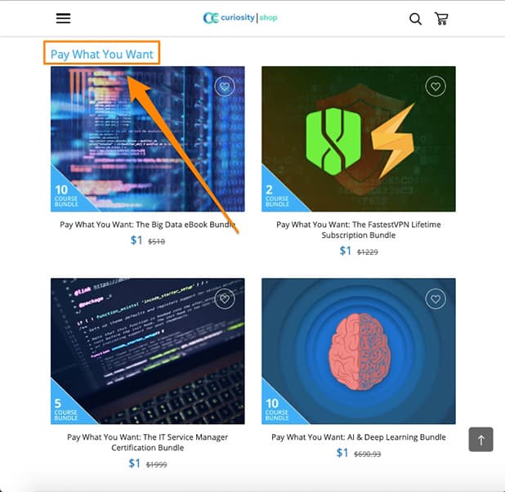Toggle wishlist heart on FastestVPN bundle

436,87
